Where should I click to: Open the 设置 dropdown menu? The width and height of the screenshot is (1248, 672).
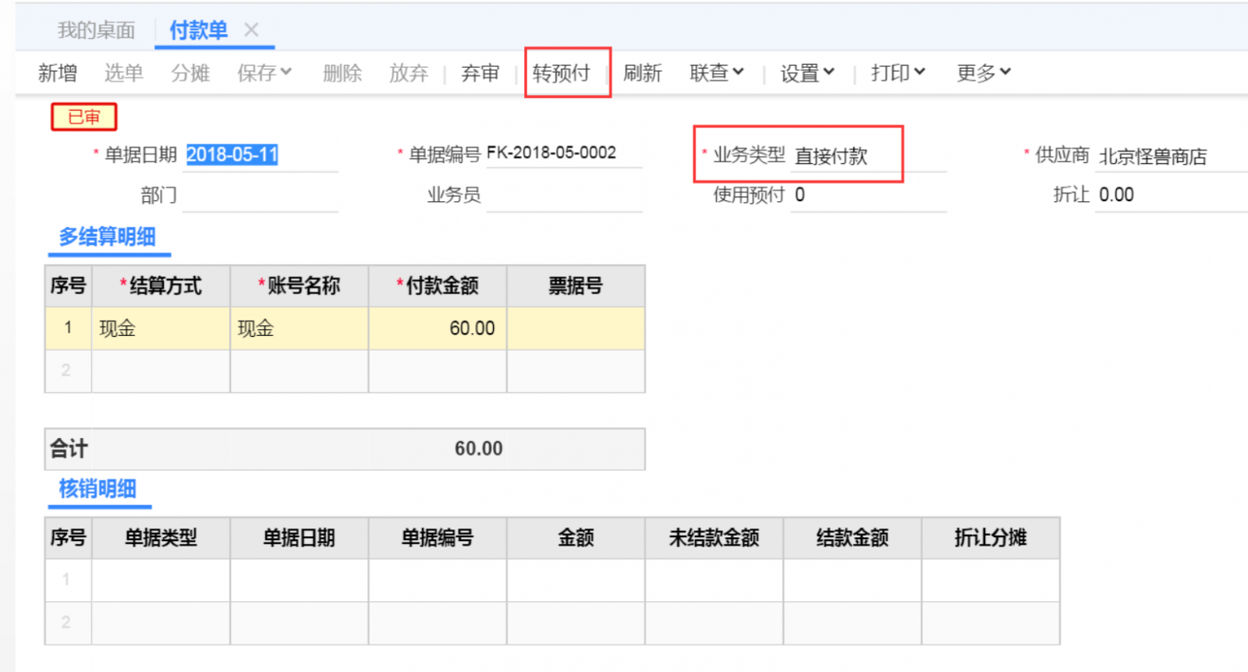807,73
